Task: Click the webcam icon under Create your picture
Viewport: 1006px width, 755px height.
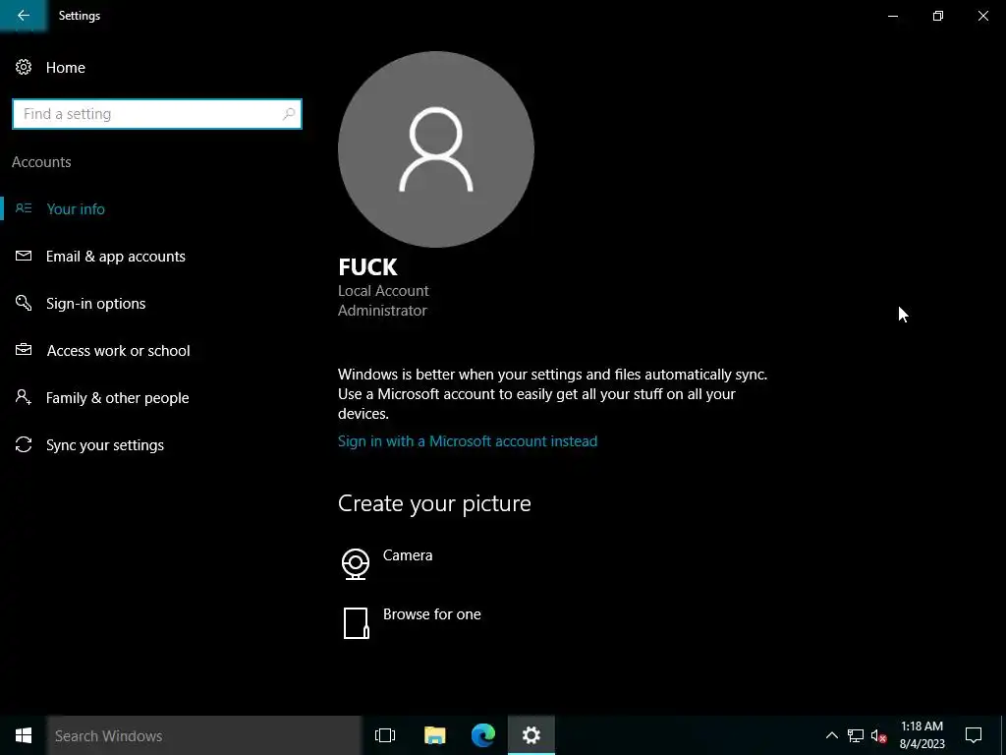Action: click(x=356, y=563)
